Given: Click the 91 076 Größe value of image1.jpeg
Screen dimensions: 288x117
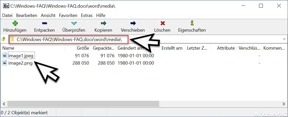Looking at the screenshot, I should coord(82,55).
